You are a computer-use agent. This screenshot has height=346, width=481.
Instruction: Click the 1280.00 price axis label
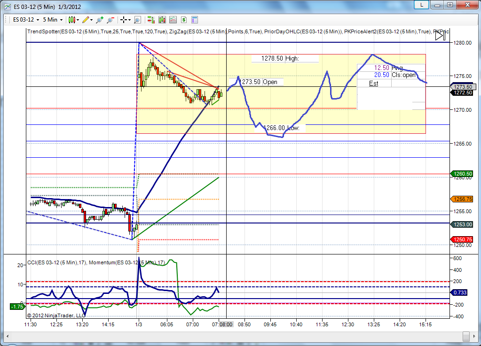(x=463, y=43)
